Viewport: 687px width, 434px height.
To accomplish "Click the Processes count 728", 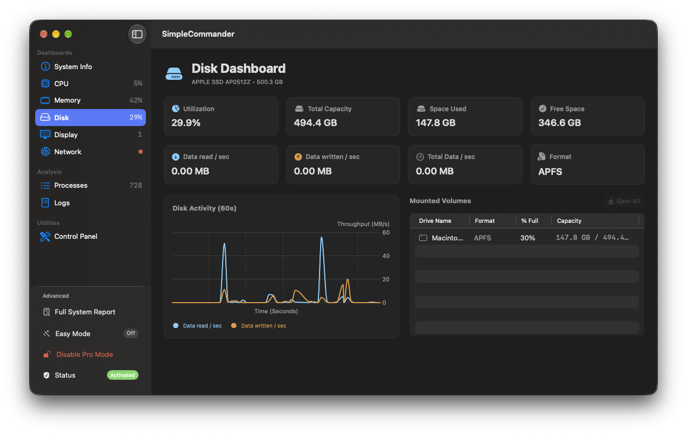I will tap(136, 185).
